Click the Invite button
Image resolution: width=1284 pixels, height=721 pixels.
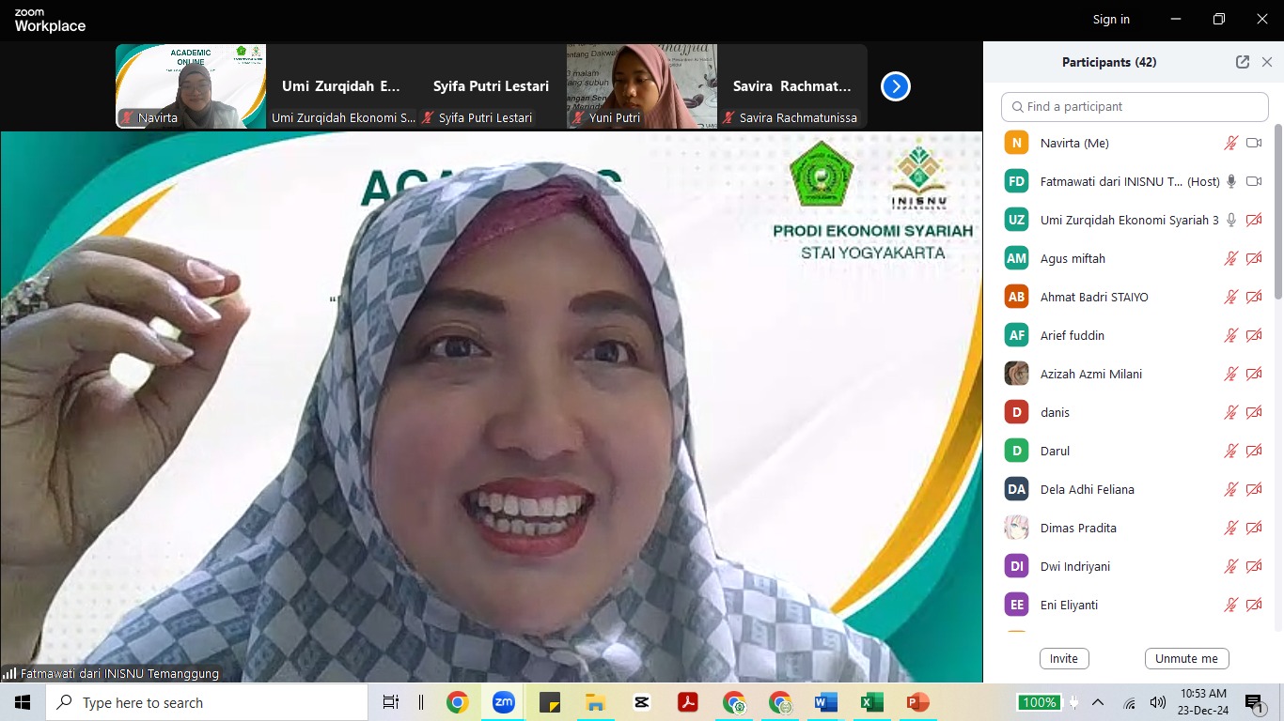pos(1063,658)
